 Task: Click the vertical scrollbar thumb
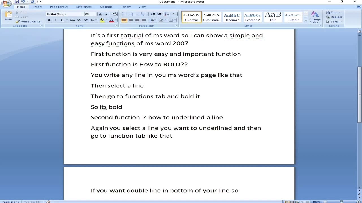(x=360, y=94)
